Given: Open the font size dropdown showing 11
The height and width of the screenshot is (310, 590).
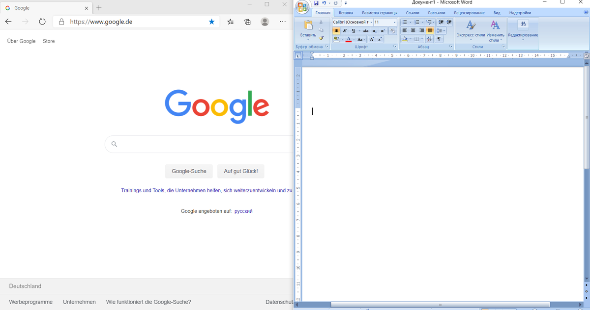Looking at the screenshot, I should pos(395,22).
